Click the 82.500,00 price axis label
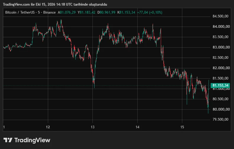The height and width of the screenshot is (149, 234). (220, 57)
